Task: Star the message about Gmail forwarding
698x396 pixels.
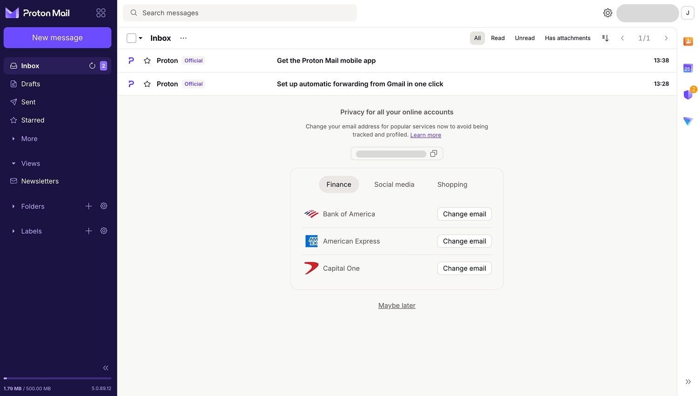Action: (147, 84)
